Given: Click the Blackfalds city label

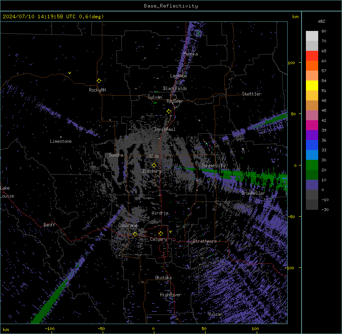Looking at the screenshot, I should [x=175, y=88].
